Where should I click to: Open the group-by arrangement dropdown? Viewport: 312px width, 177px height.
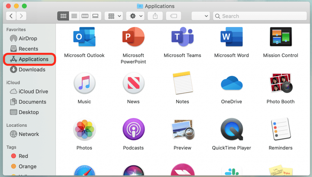[113, 16]
